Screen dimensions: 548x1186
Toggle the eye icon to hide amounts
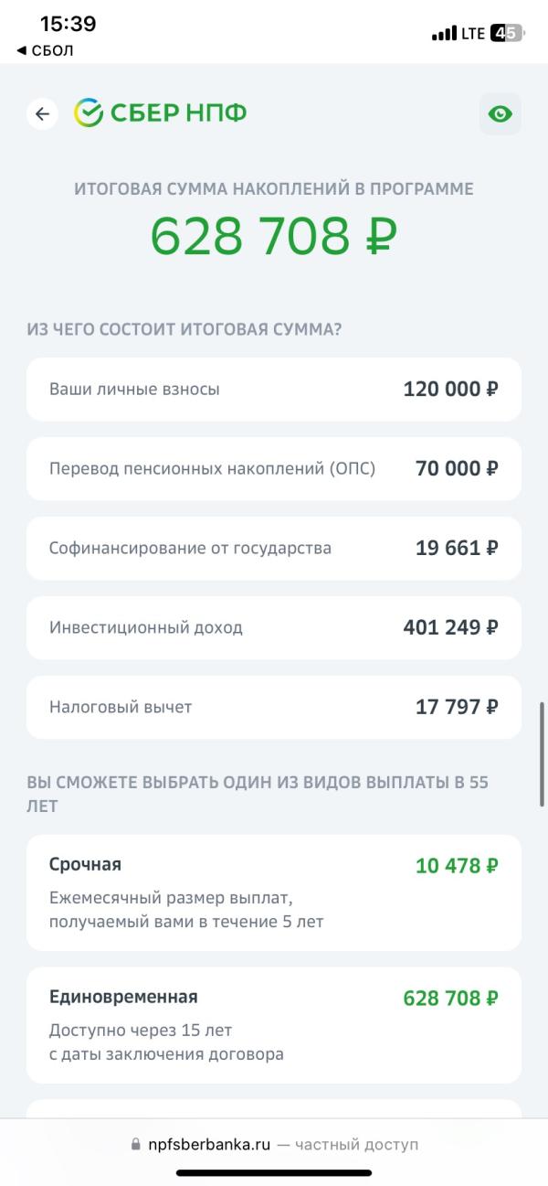coord(501,114)
